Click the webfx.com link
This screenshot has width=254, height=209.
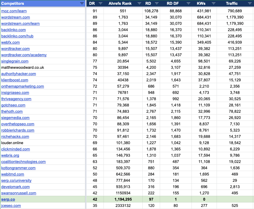[10, 42]
